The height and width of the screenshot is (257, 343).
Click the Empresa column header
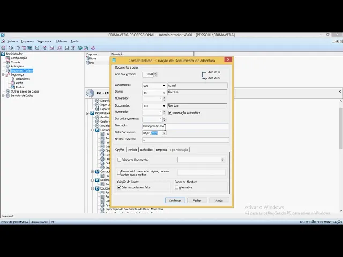point(98,54)
